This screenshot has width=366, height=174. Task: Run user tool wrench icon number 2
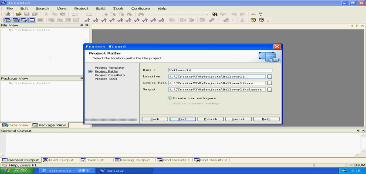[x=95, y=20]
